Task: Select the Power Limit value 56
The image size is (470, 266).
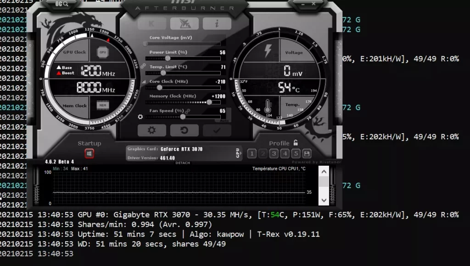Action: pyautogui.click(x=223, y=52)
